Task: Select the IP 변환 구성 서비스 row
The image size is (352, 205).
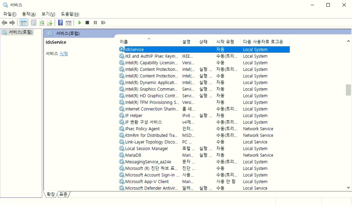Action: tap(144, 122)
